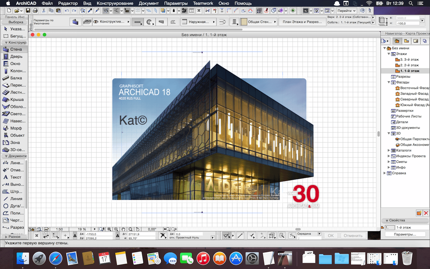Click the wall settings dialog icon in info box
The width and height of the screenshot is (430, 269).
[x=75, y=22]
